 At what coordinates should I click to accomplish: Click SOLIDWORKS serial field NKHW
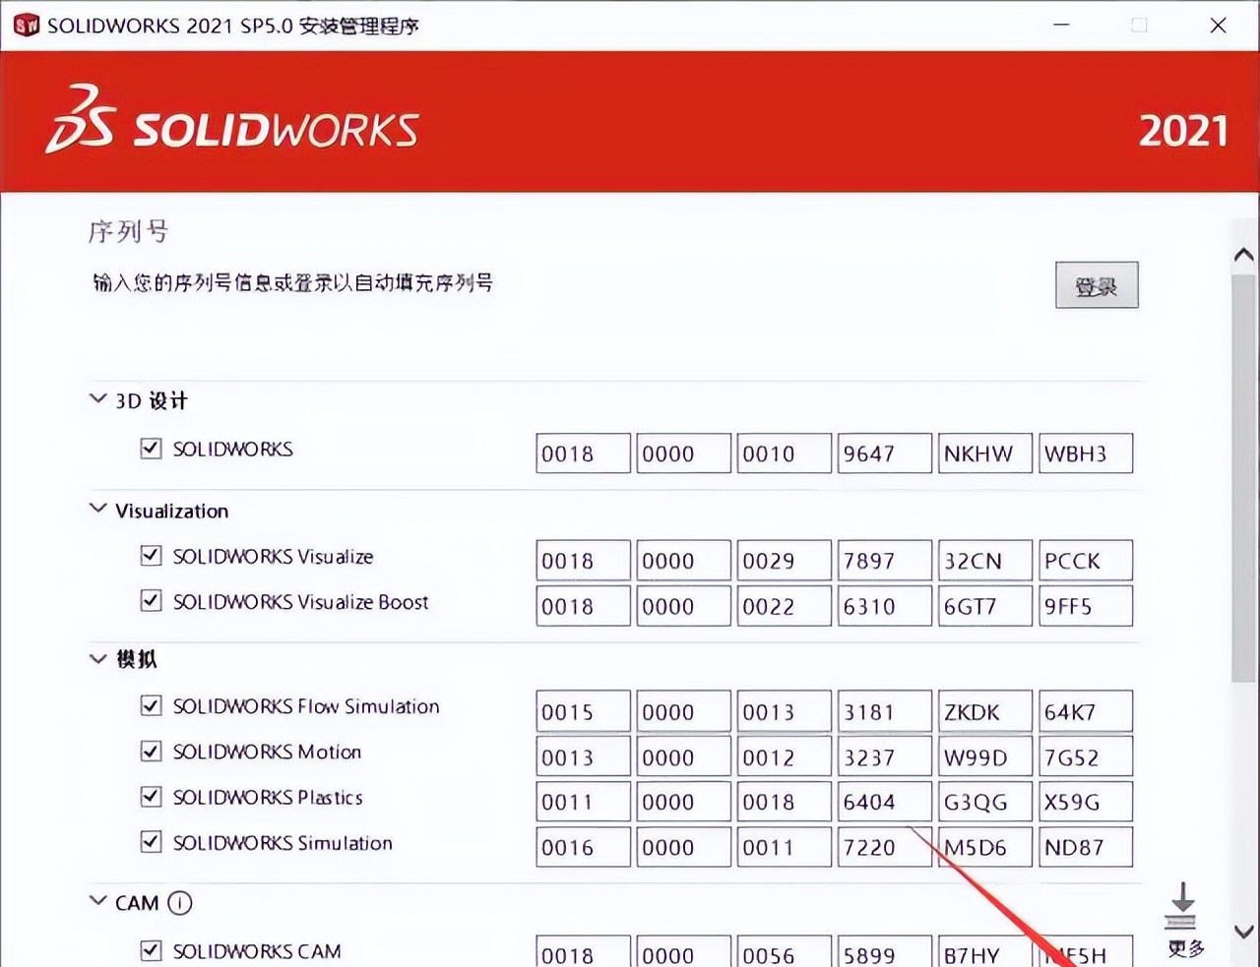pos(984,453)
